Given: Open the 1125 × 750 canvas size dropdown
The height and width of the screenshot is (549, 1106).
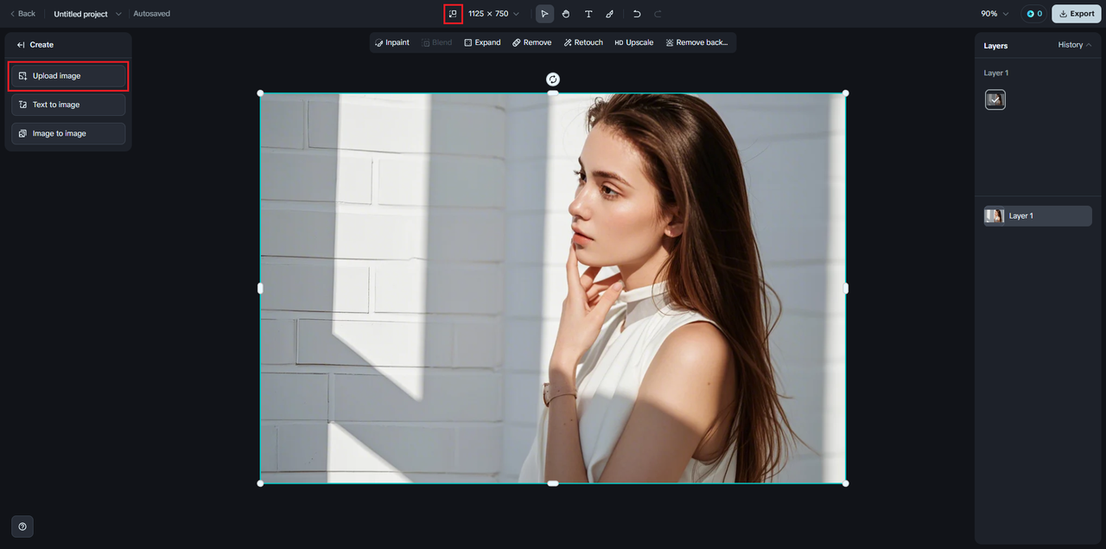Looking at the screenshot, I should pyautogui.click(x=493, y=14).
